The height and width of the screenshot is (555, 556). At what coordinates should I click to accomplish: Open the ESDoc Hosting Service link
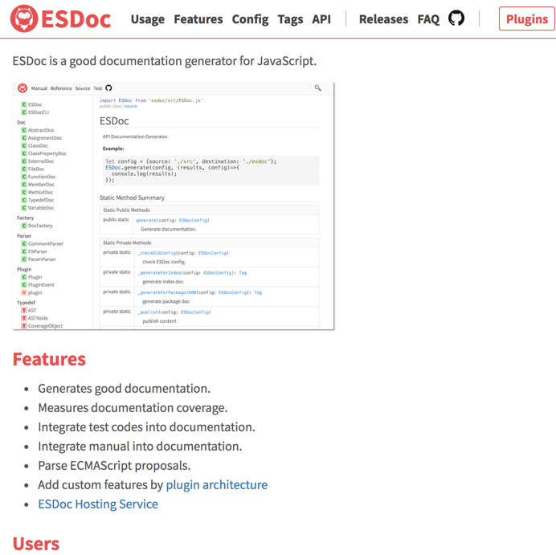point(98,504)
